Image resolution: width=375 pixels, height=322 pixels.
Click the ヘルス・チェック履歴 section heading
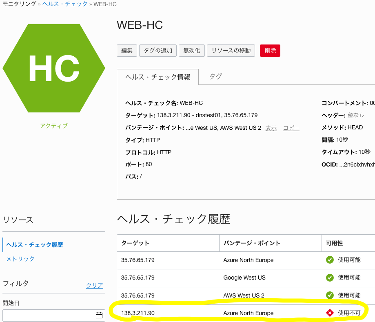coord(174,219)
